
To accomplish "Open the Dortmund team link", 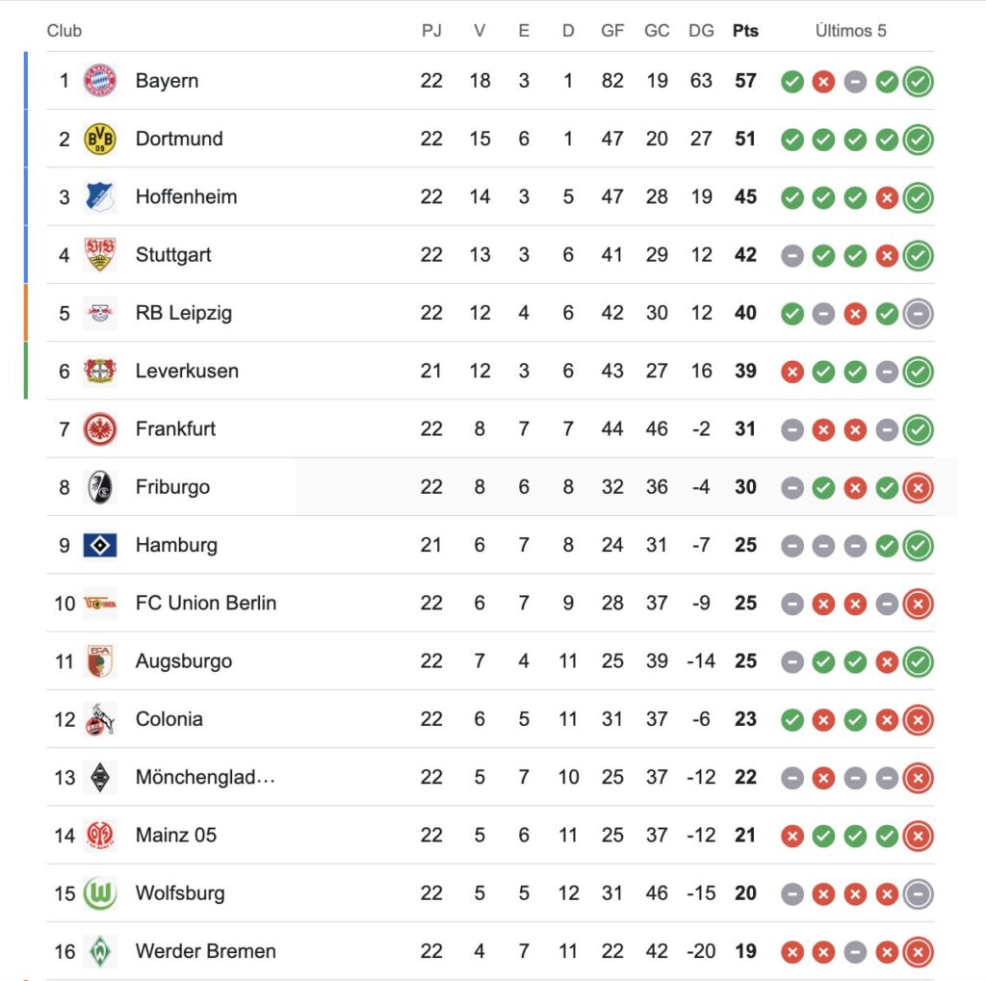I will click(179, 139).
